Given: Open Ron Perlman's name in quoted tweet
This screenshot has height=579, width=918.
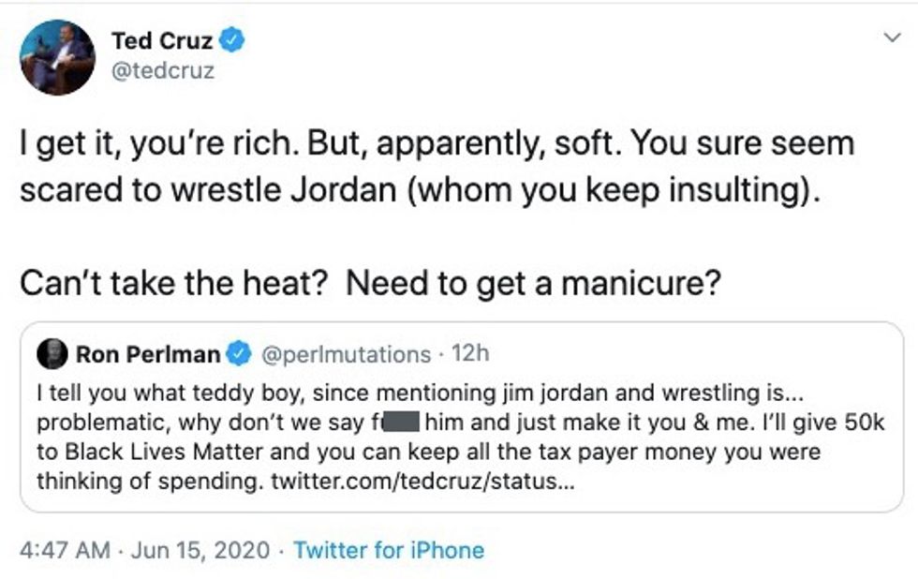Looking at the screenshot, I should point(148,354).
